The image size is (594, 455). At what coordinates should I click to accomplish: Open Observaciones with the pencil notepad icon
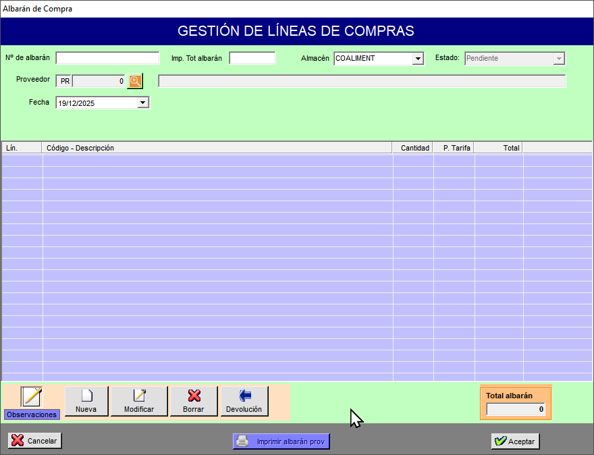pyautogui.click(x=32, y=397)
